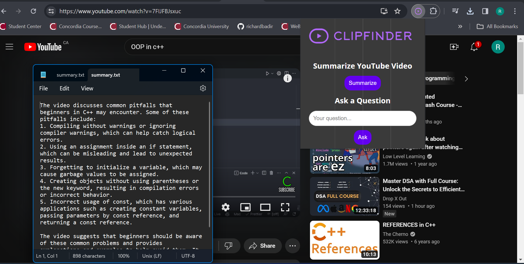Toggle the browser side panel icon
The image size is (524, 264).
pos(485,11)
